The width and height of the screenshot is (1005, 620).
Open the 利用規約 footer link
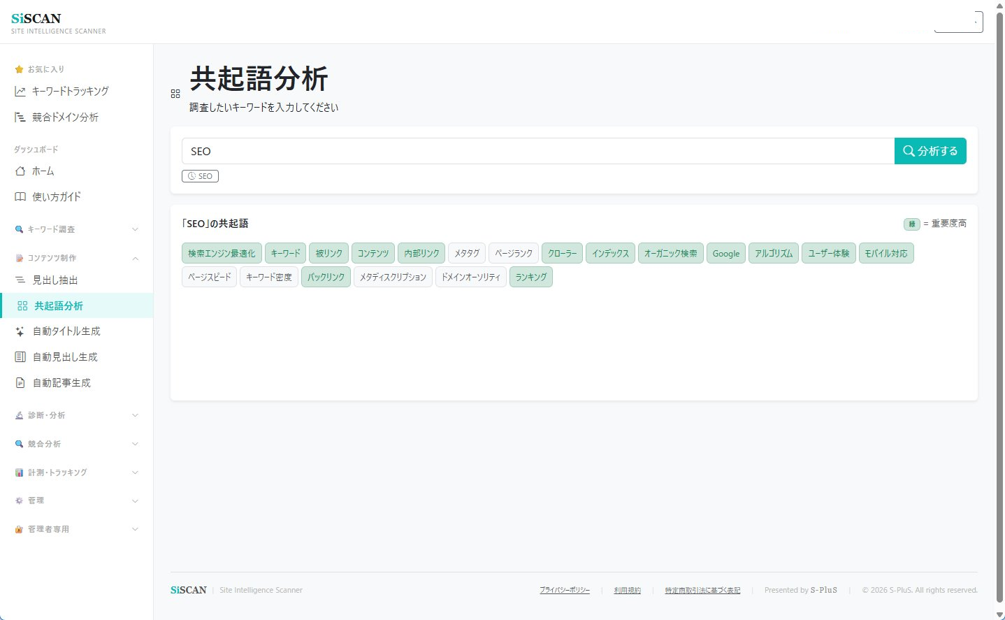coord(628,591)
